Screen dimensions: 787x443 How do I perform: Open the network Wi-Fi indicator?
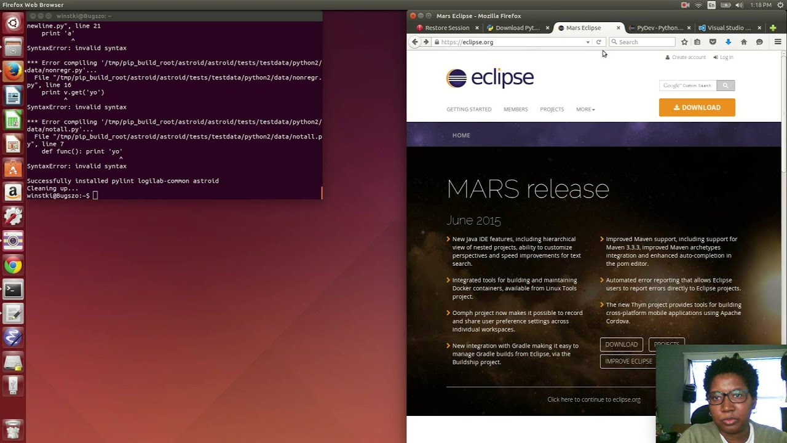point(698,5)
